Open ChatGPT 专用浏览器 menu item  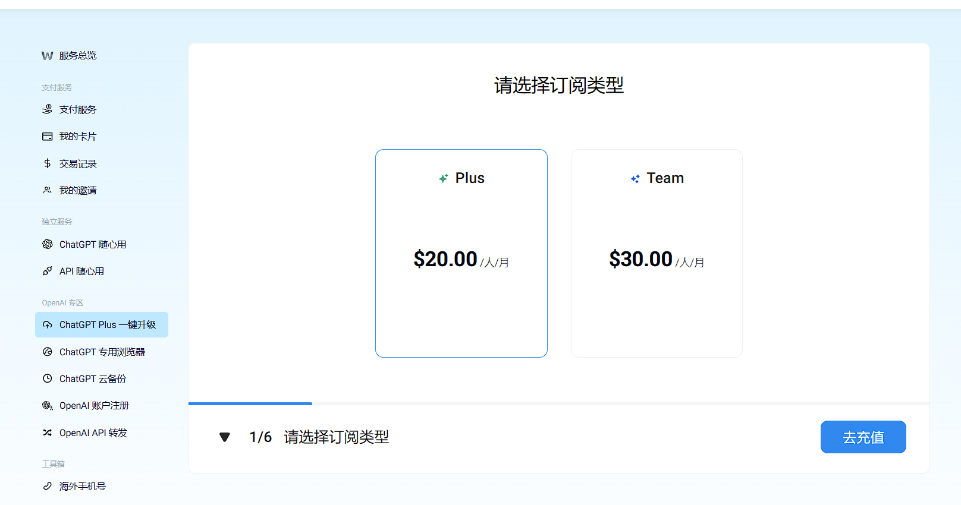[102, 352]
